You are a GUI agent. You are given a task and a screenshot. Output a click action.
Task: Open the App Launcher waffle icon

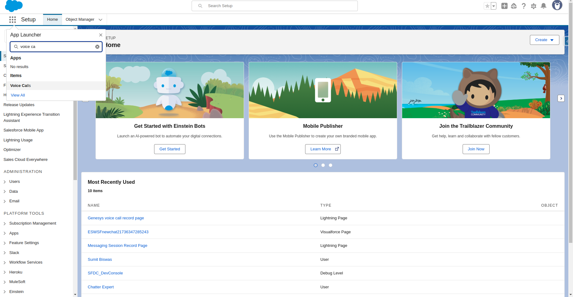[x=12, y=19]
